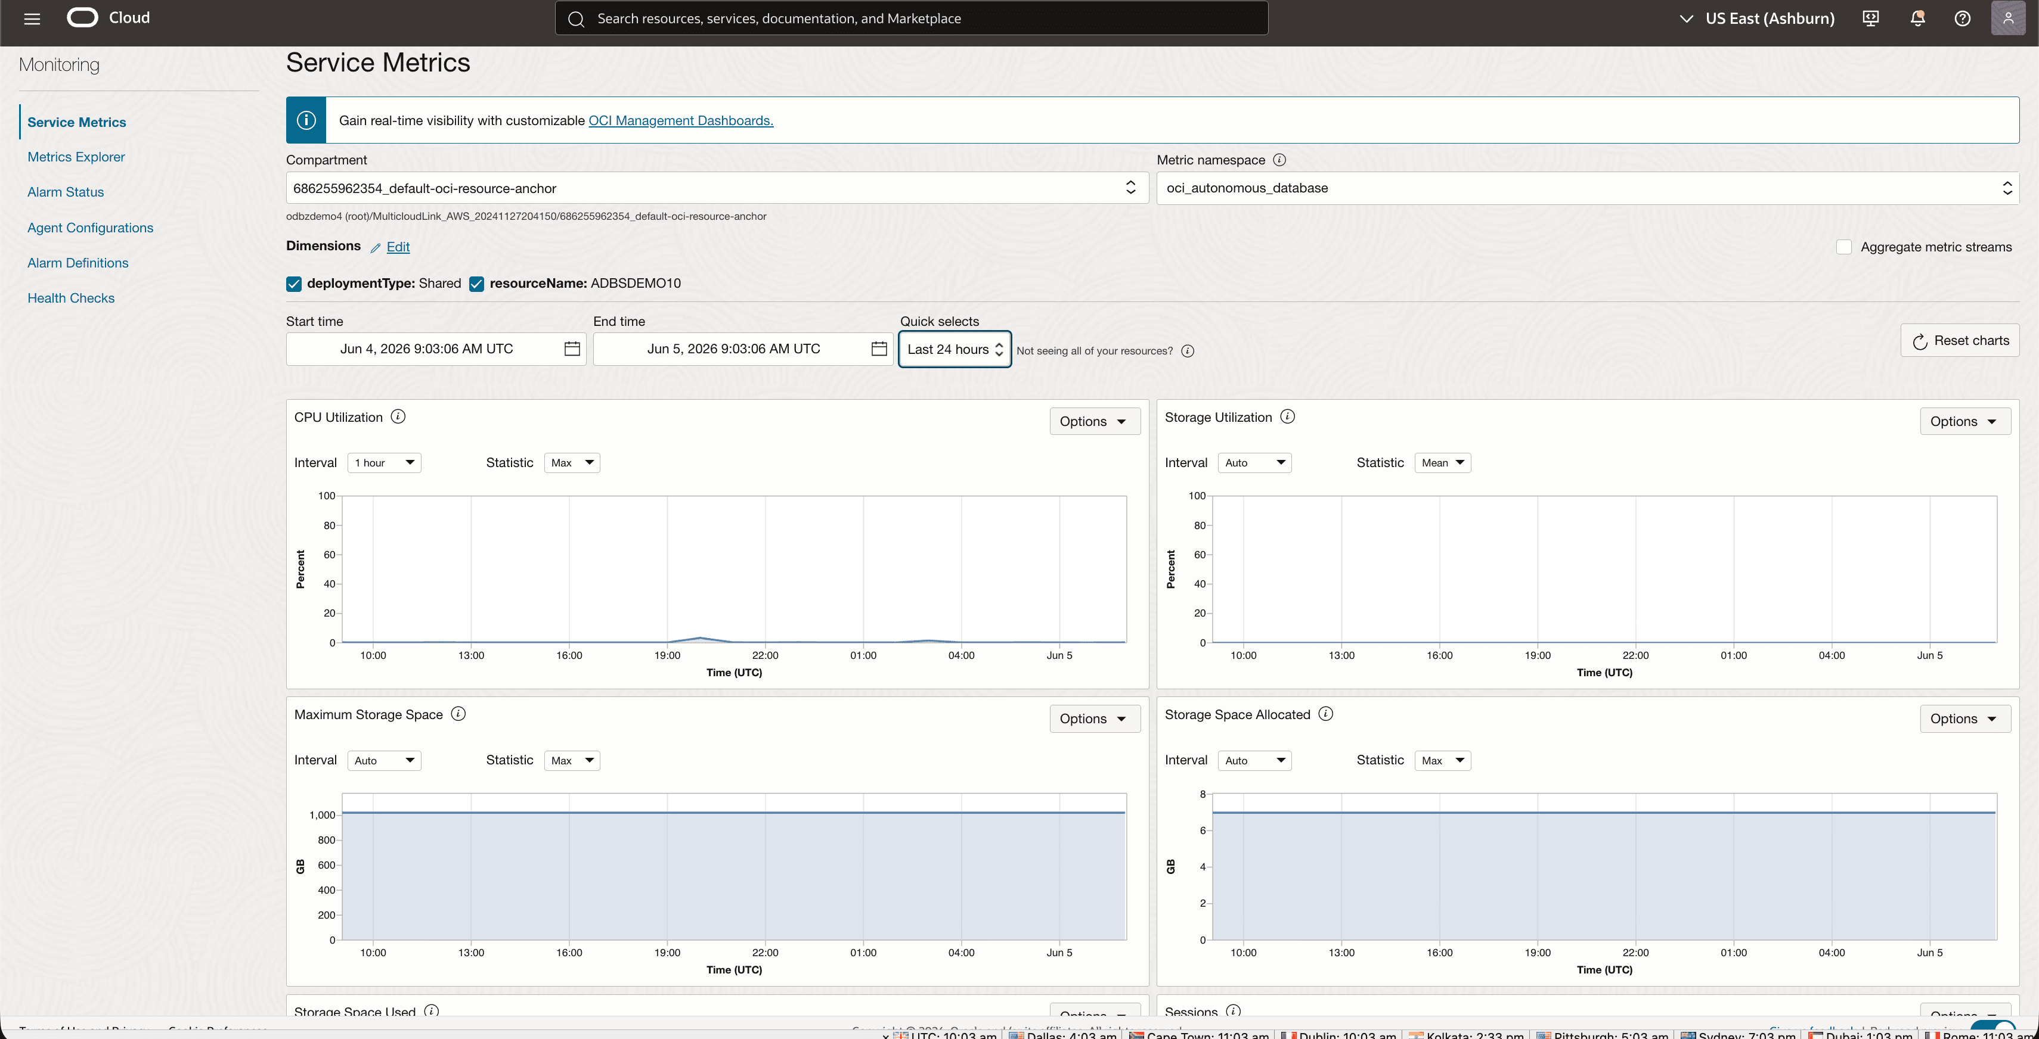Click the Storage Utilization info icon
2039x1039 pixels.
tap(1288, 416)
